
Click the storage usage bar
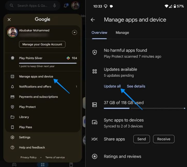click(x=144, y=108)
